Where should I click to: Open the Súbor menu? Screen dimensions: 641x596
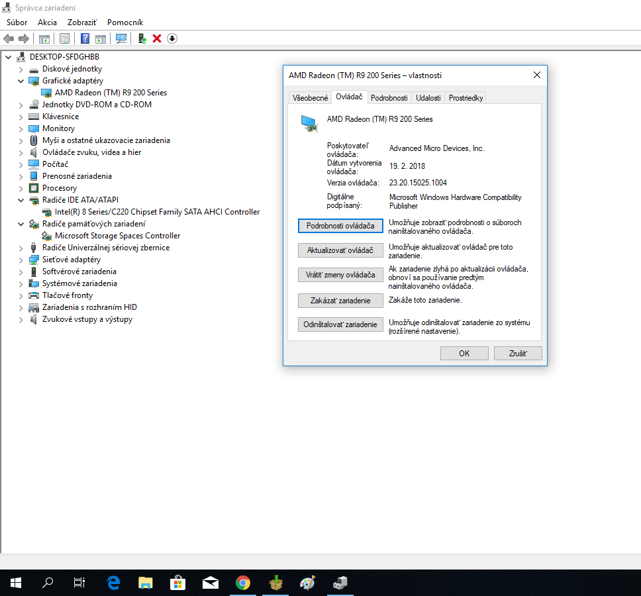point(17,23)
